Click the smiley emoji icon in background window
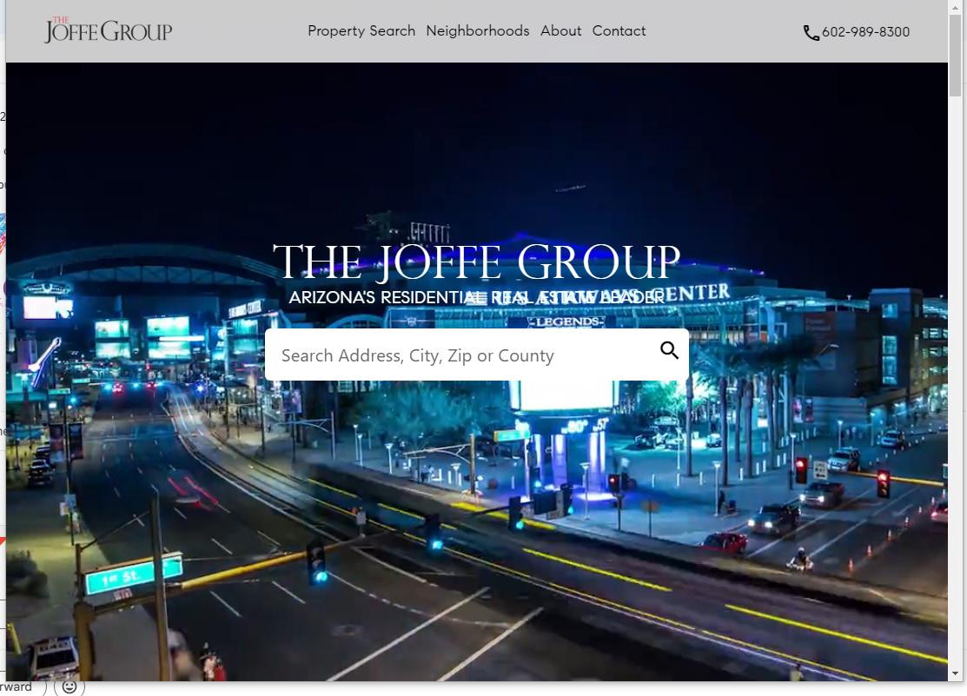Screen dimensions: 967x696 [70, 686]
